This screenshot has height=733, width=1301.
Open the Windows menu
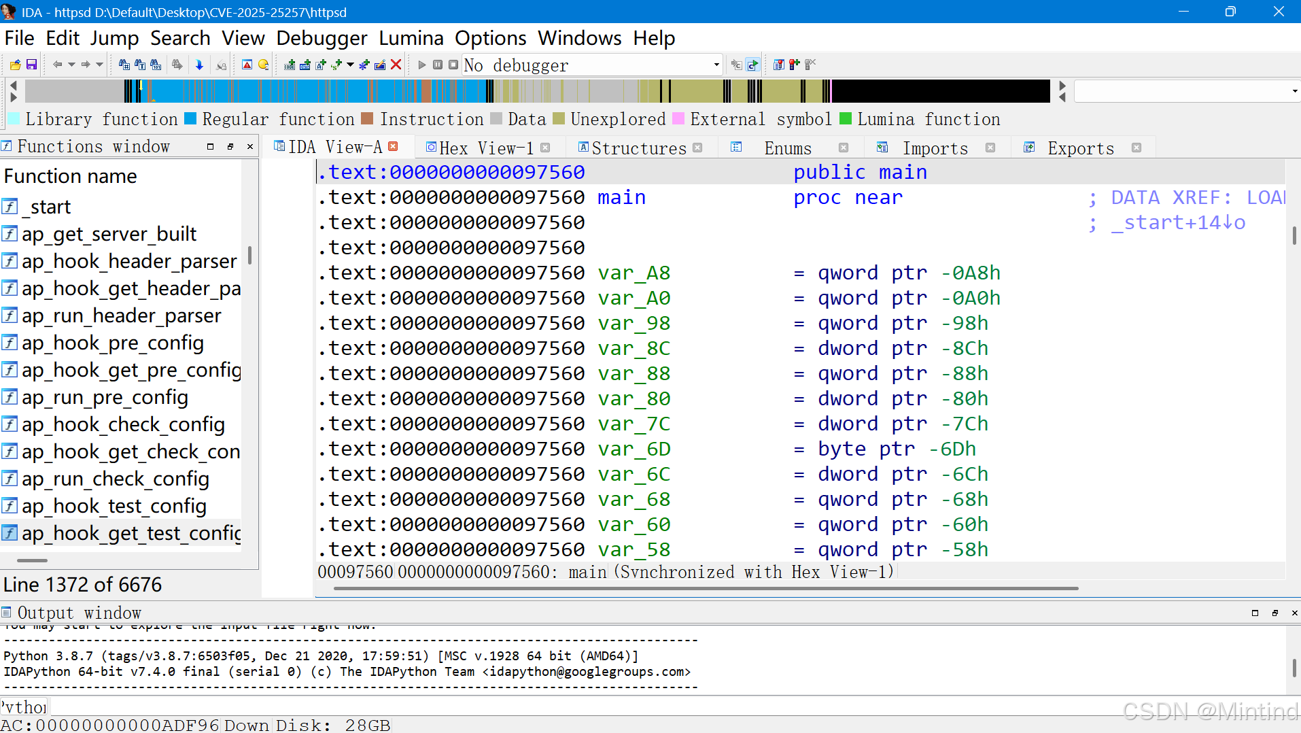point(580,38)
